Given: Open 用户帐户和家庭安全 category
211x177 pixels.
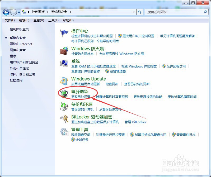Looking at the screenshot, I should (24, 62).
